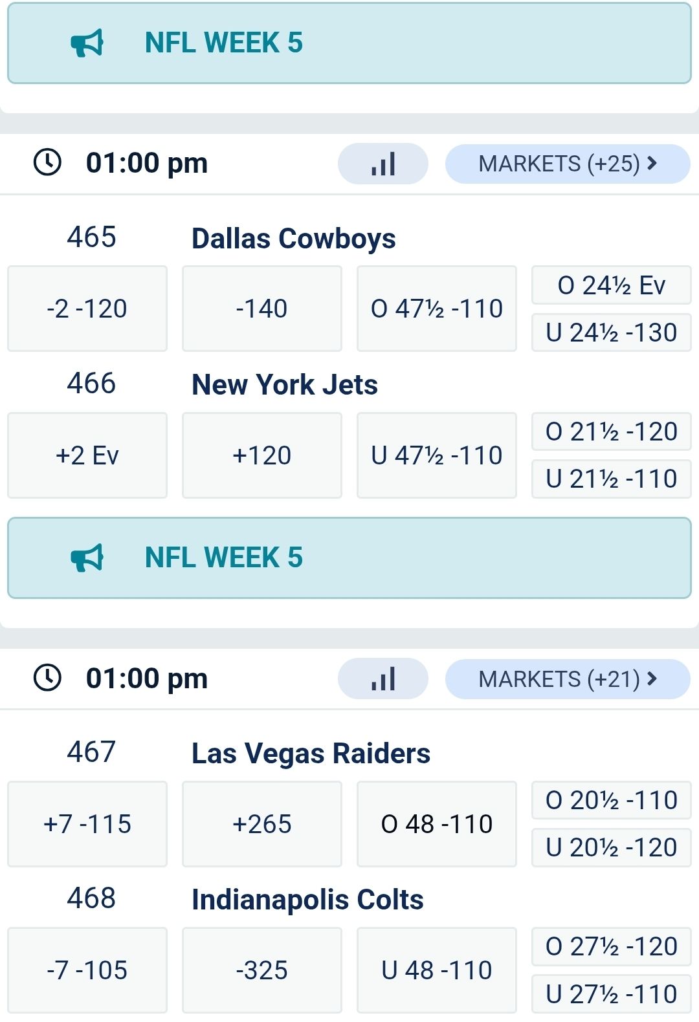Select Raiders moneyline +265
The image size is (699, 1022).
(262, 823)
